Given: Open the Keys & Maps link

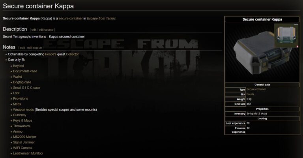Looking at the screenshot, I should click(x=22, y=120).
